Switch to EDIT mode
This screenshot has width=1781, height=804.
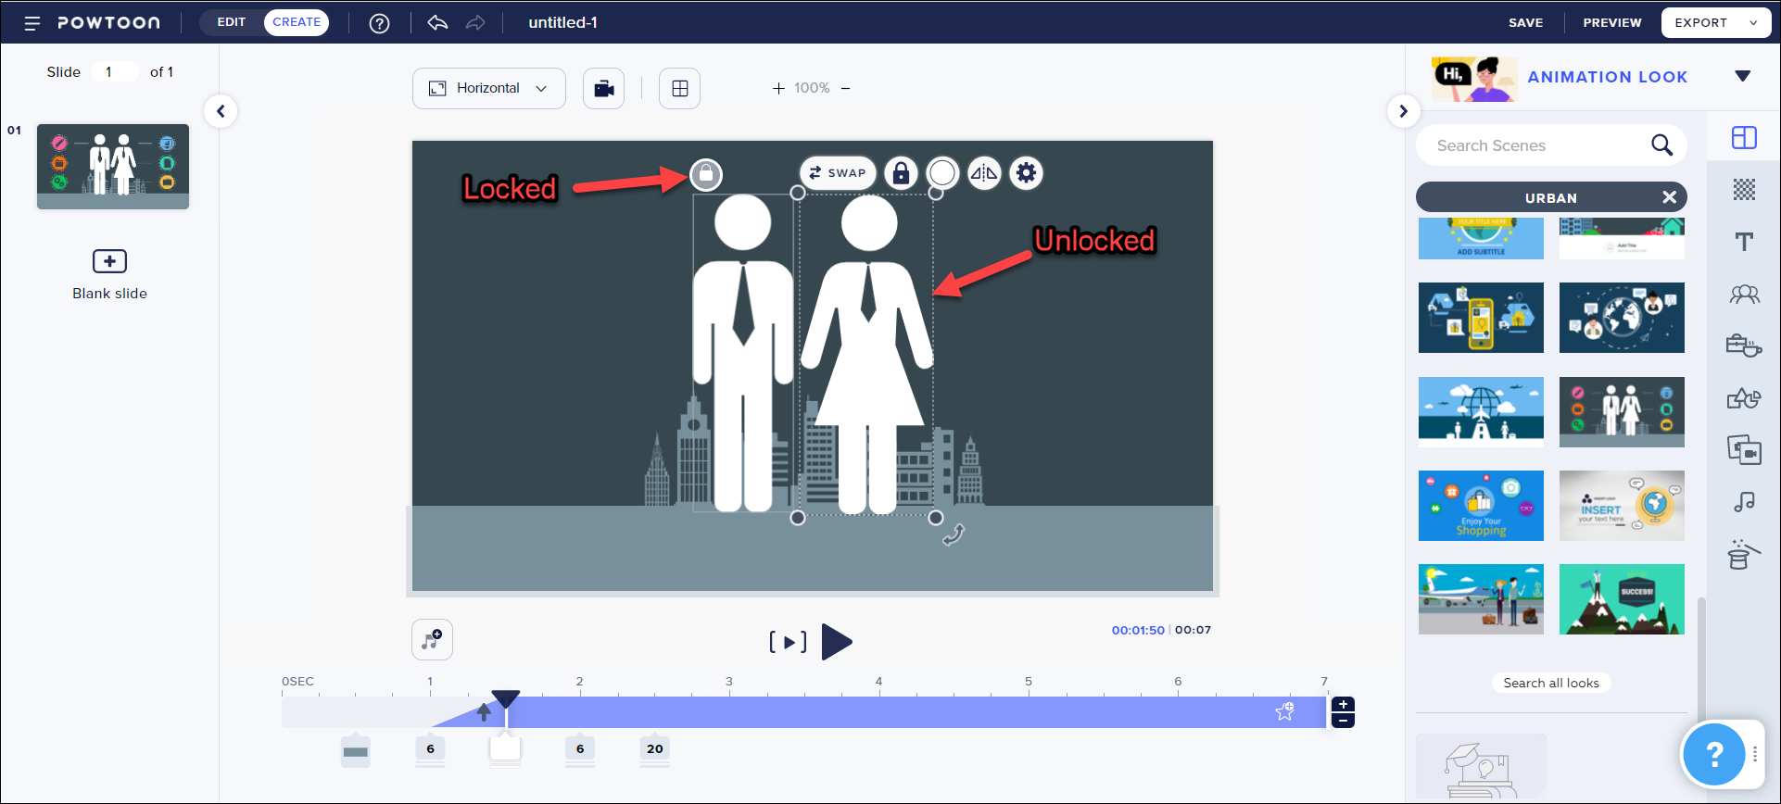click(232, 22)
